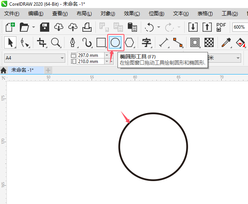Select the Artistic Media tool
Viewport: 248px width, 204px height.
click(87, 42)
